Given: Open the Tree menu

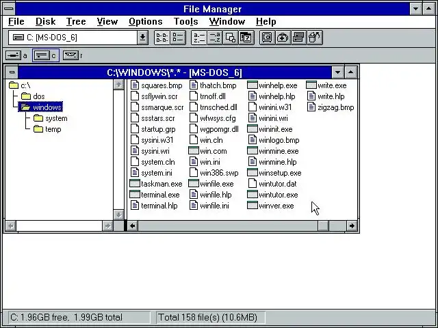Looking at the screenshot, I should point(76,21).
